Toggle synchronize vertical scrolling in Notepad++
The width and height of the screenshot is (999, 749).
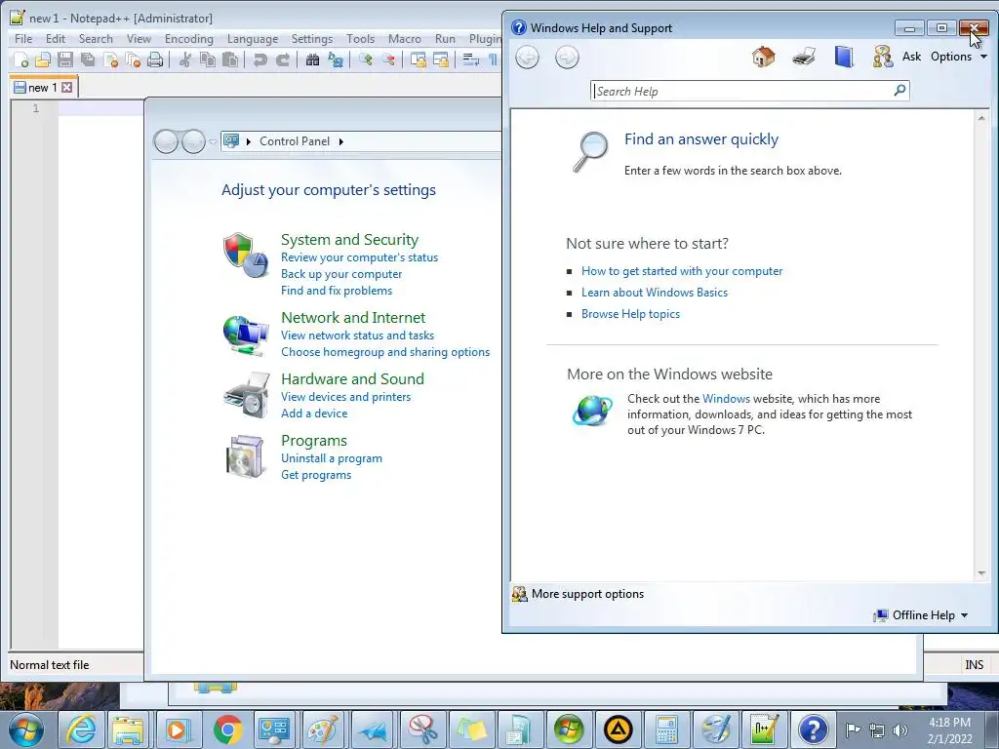pos(419,59)
